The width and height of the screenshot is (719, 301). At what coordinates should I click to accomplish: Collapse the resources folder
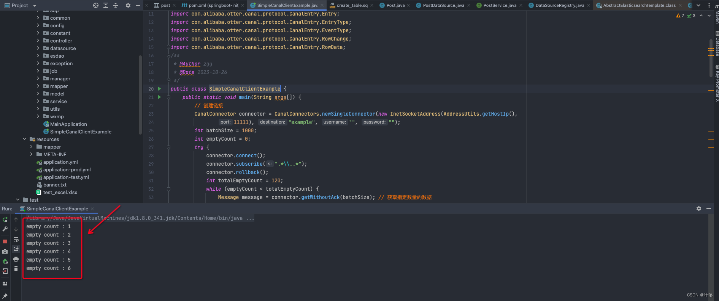(24, 139)
